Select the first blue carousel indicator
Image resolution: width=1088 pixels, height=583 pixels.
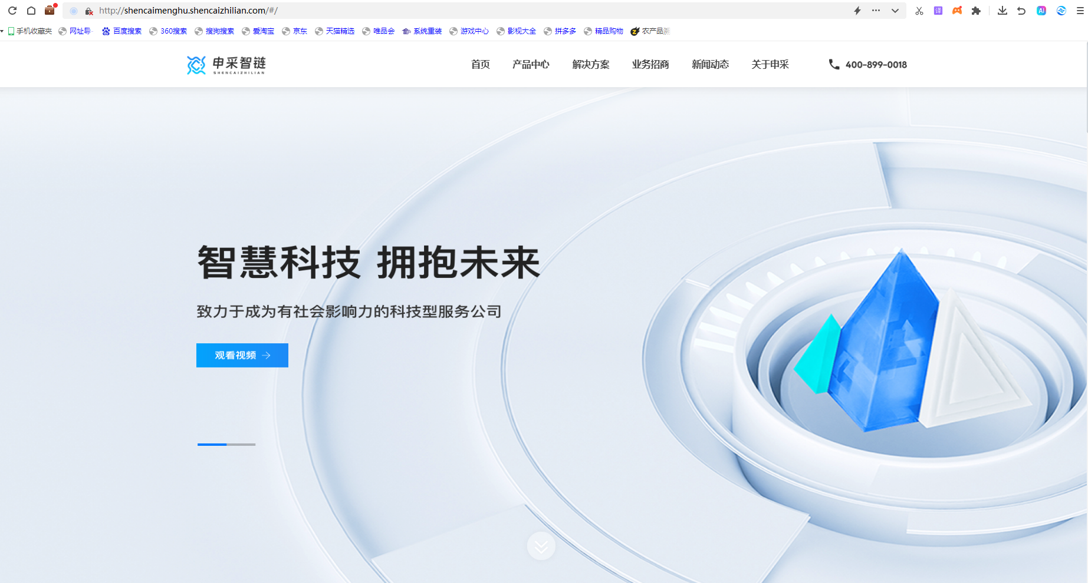pyautogui.click(x=212, y=445)
